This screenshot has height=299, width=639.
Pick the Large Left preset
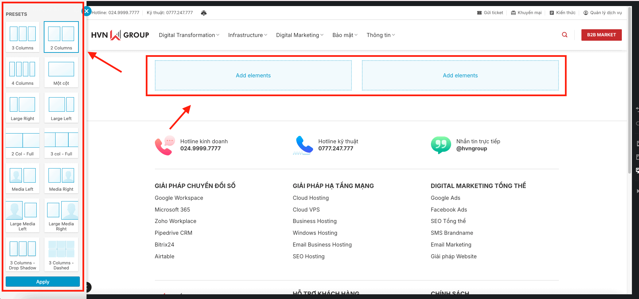pos(61,108)
